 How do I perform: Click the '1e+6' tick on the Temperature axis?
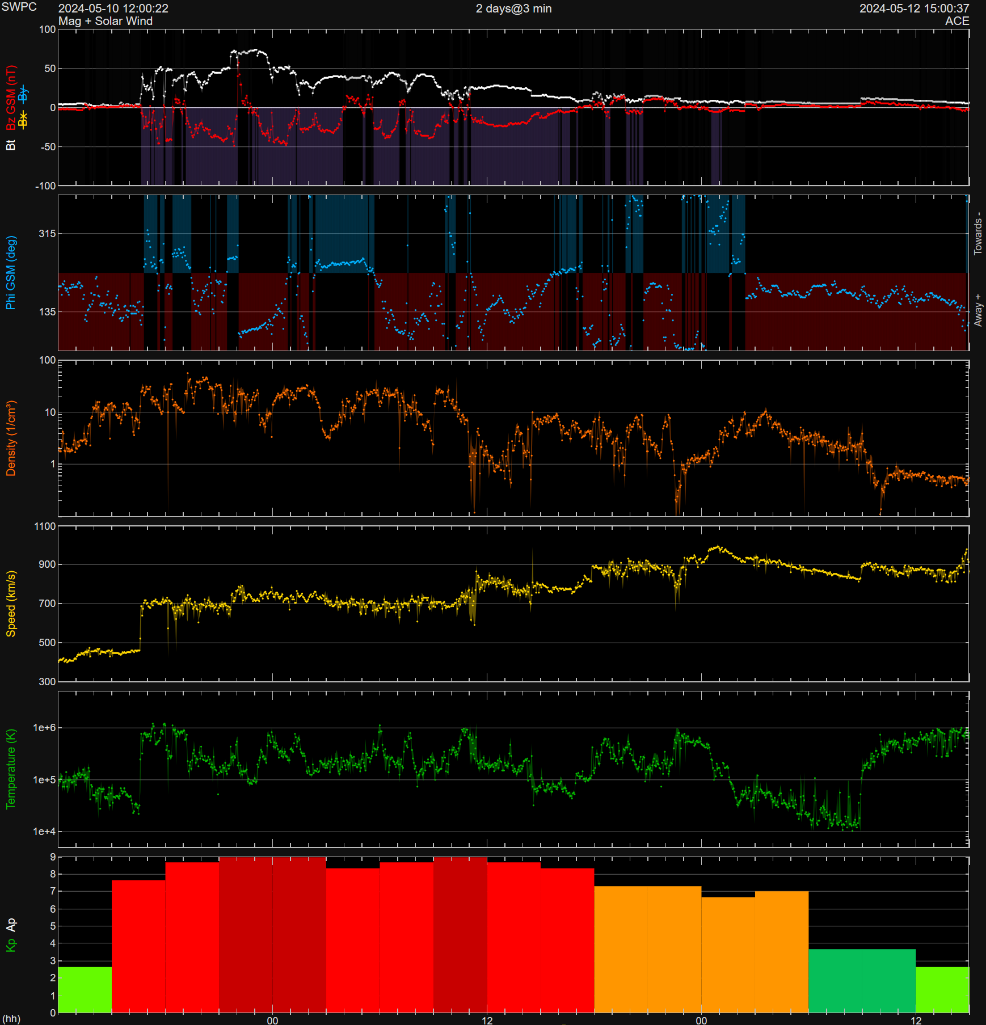coord(45,728)
